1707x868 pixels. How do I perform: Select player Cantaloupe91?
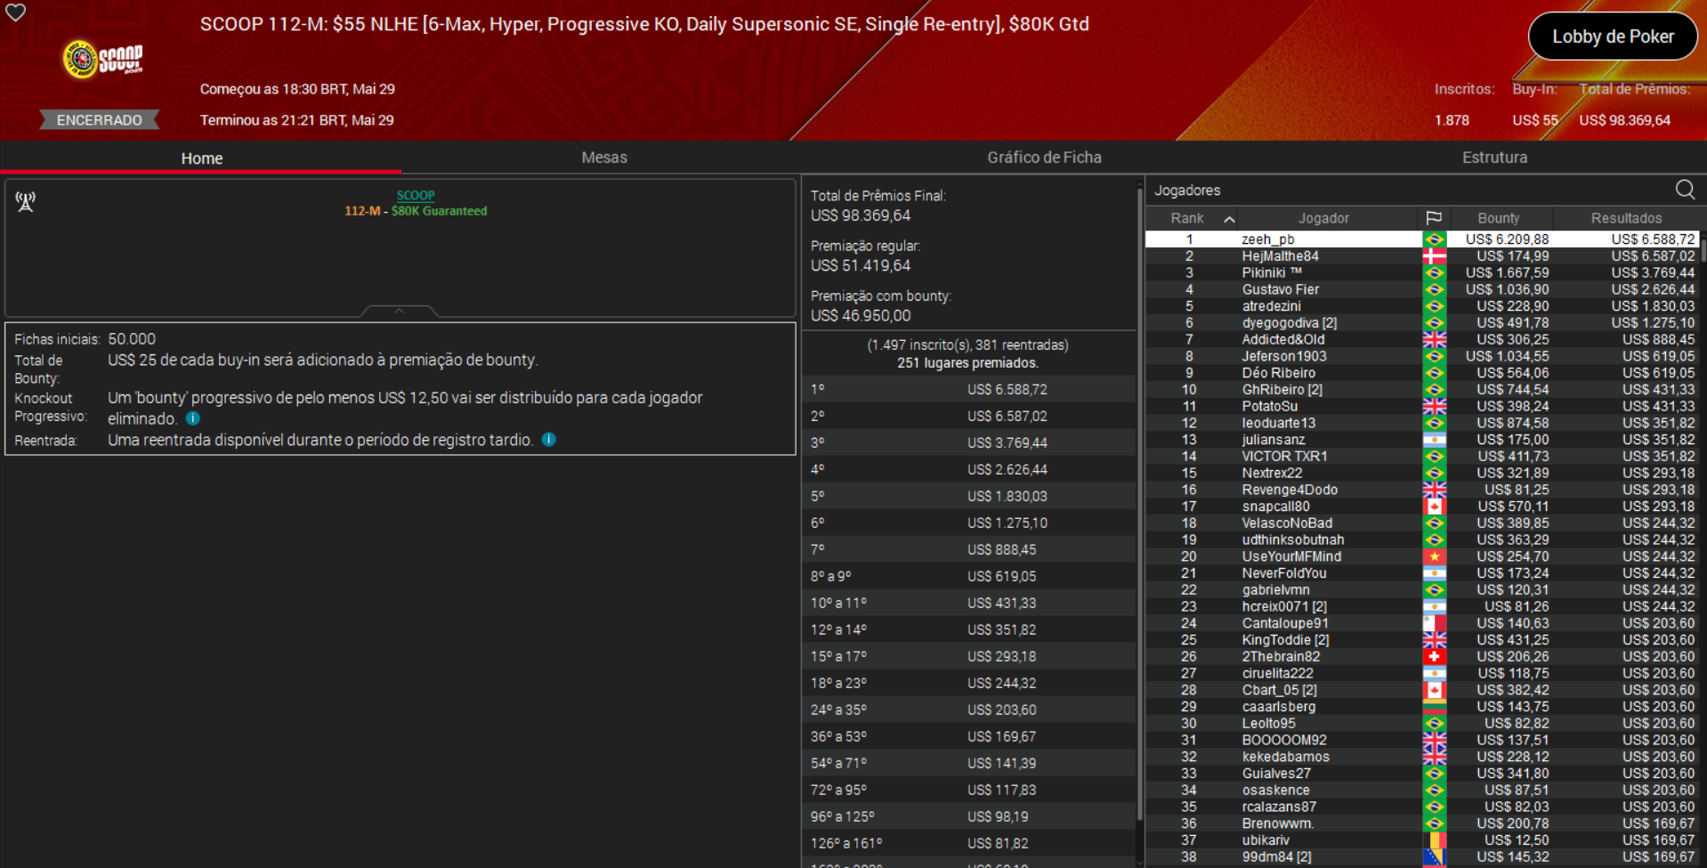click(x=1285, y=623)
